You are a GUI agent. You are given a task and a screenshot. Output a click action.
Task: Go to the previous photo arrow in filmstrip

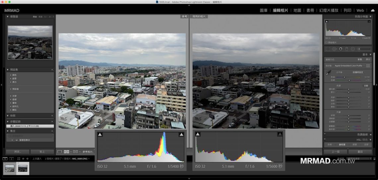tap(24, 159)
